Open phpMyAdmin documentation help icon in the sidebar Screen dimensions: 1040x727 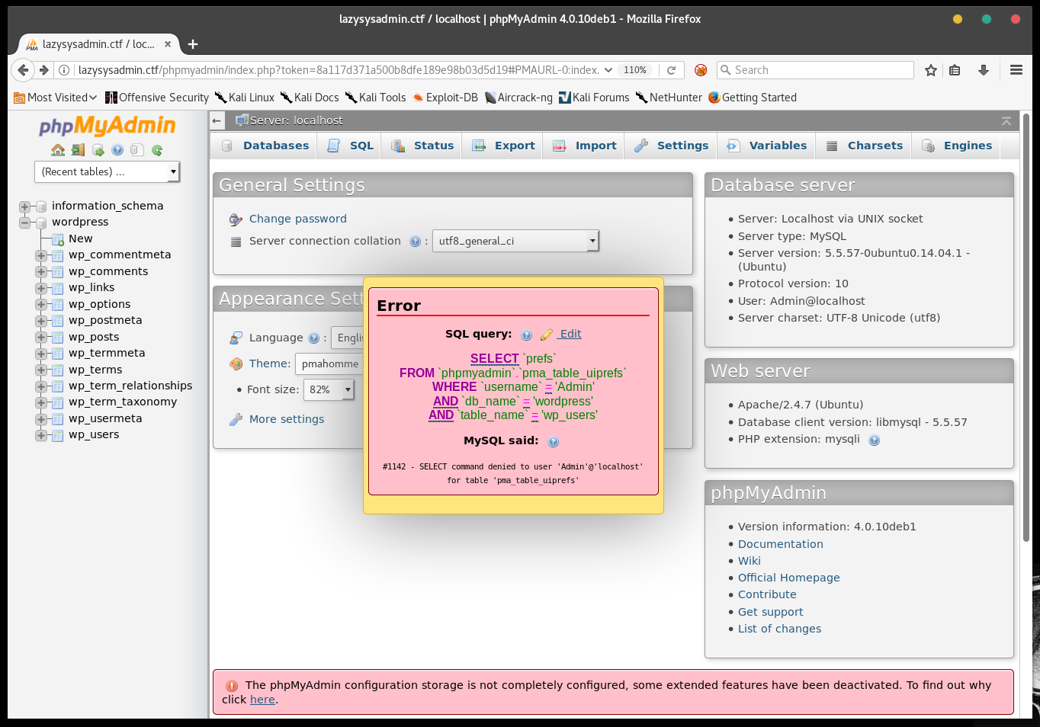(117, 150)
